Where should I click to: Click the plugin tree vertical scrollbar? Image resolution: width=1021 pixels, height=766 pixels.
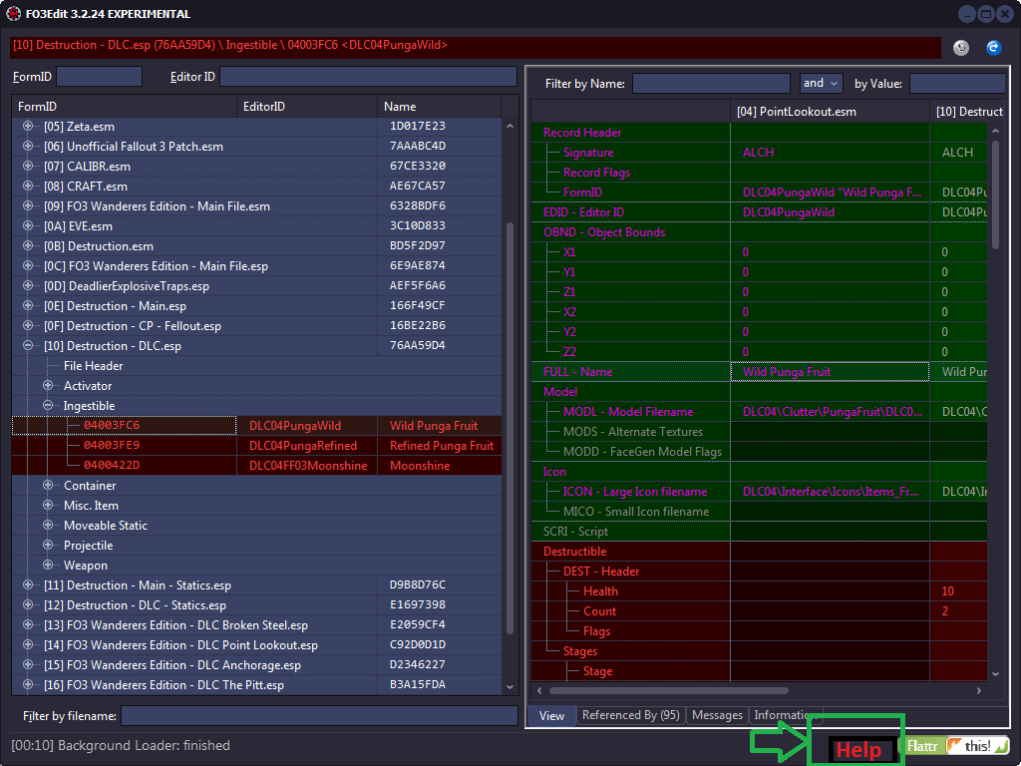[510, 427]
